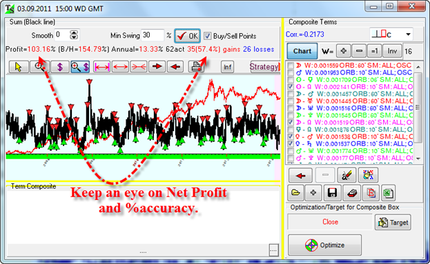This screenshot has width=430, height=264.
Task: Open the chart style dropdown beside Corr
Action: click(x=408, y=34)
